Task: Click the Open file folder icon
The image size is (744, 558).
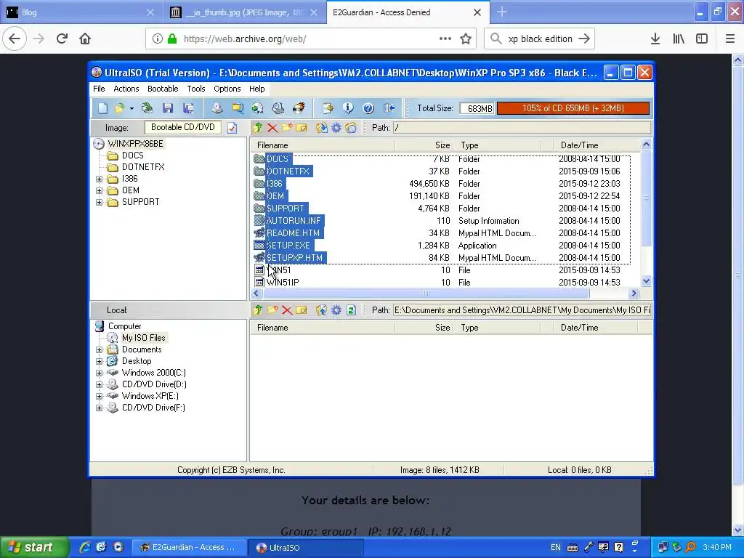Action: [x=119, y=108]
